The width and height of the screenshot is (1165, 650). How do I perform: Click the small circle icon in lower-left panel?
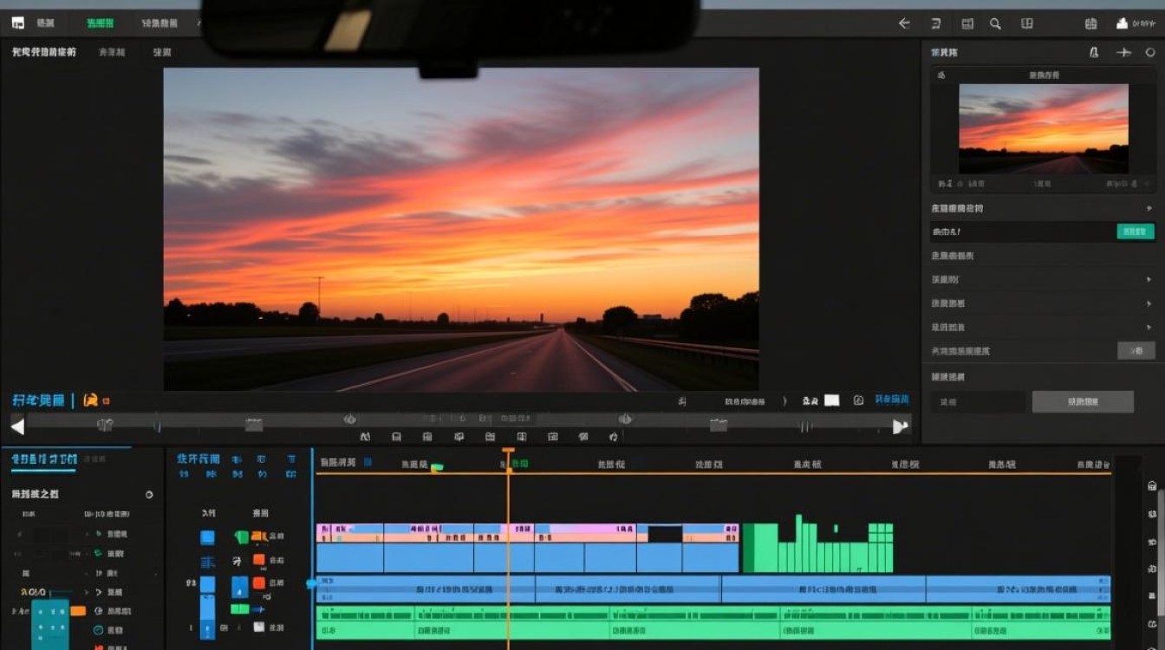(x=149, y=495)
